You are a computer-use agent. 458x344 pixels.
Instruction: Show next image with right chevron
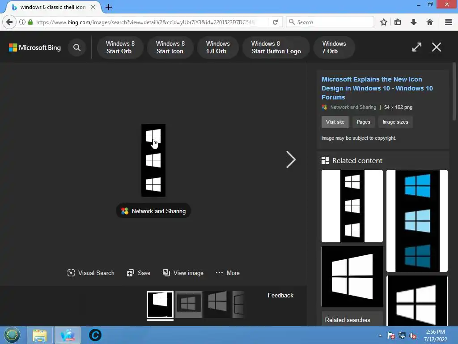(x=291, y=159)
